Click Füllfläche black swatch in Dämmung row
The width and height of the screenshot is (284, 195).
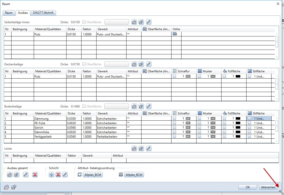point(238,118)
